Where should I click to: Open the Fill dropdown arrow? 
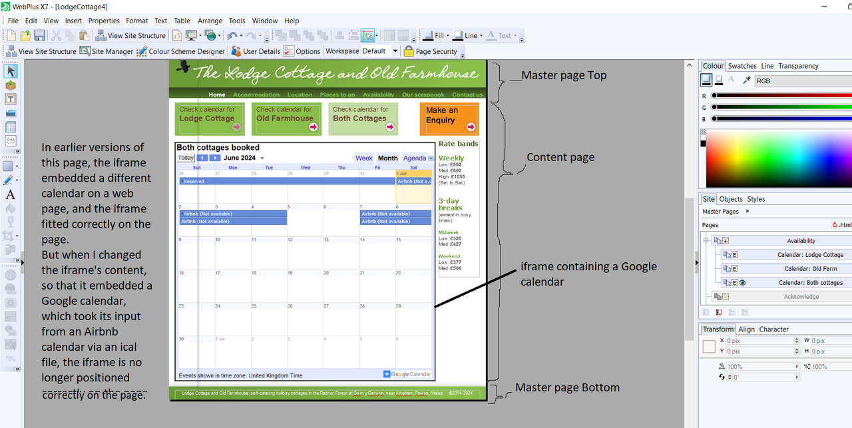pyautogui.click(x=448, y=35)
